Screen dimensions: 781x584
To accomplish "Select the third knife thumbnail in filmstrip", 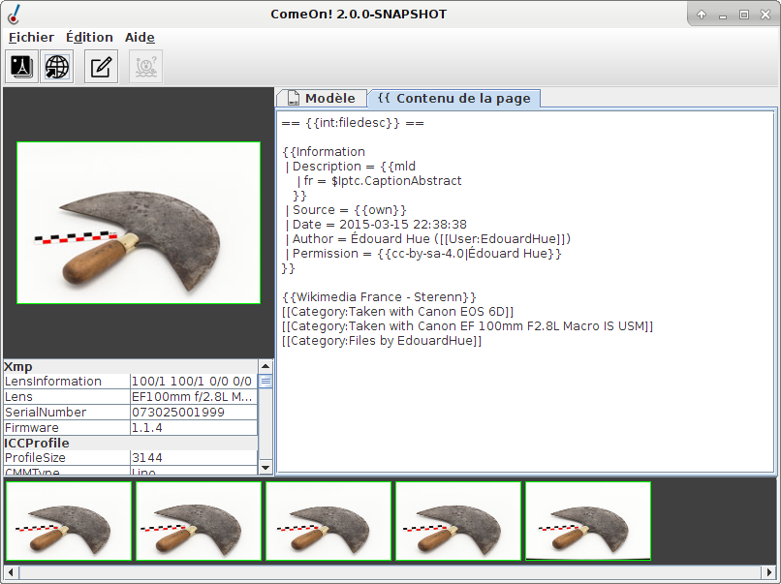I will coord(328,521).
